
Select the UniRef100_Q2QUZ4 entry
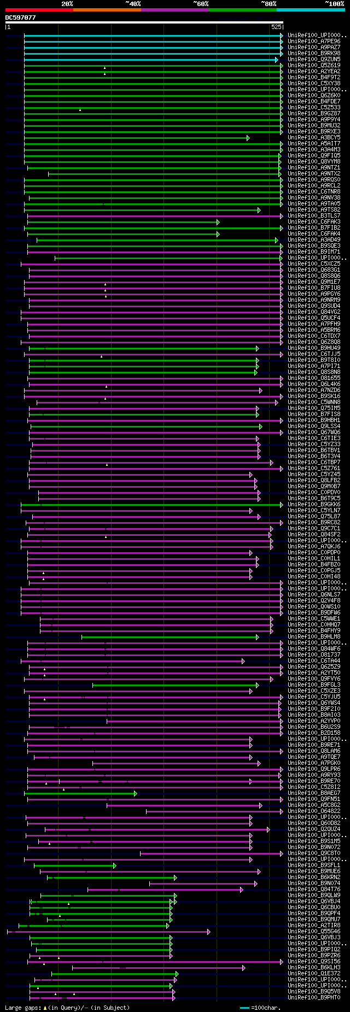314,829
